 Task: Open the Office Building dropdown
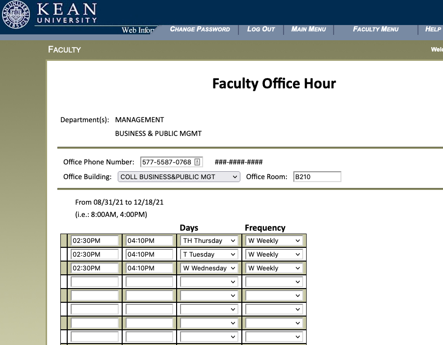click(x=179, y=177)
